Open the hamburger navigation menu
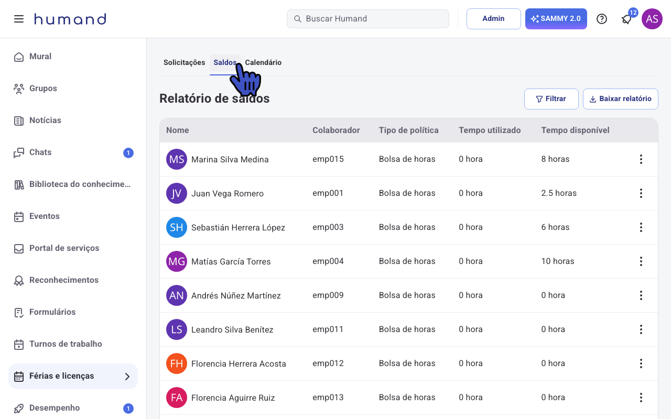Image resolution: width=671 pixels, height=419 pixels. (19, 19)
